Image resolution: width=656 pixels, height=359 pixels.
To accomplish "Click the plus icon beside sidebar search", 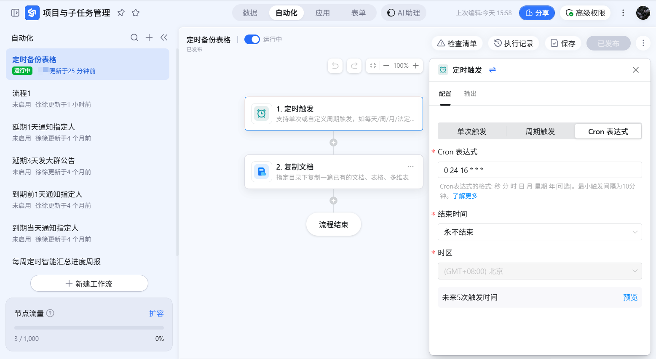I will (x=149, y=38).
